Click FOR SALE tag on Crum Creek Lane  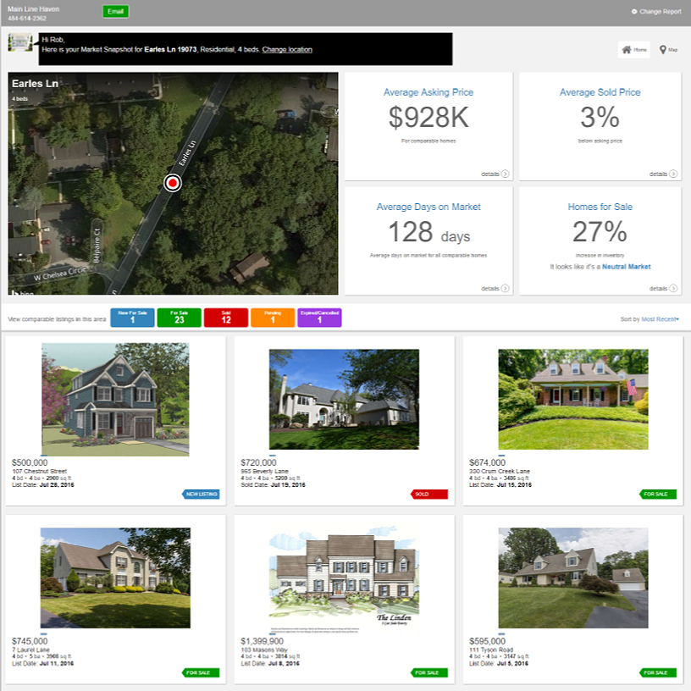tap(658, 494)
